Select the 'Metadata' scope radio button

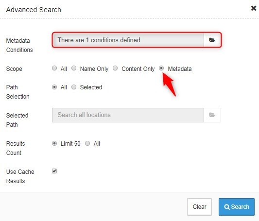(x=161, y=68)
